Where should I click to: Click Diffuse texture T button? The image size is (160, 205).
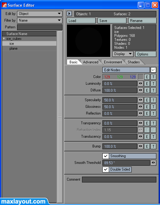click(x=154, y=90)
